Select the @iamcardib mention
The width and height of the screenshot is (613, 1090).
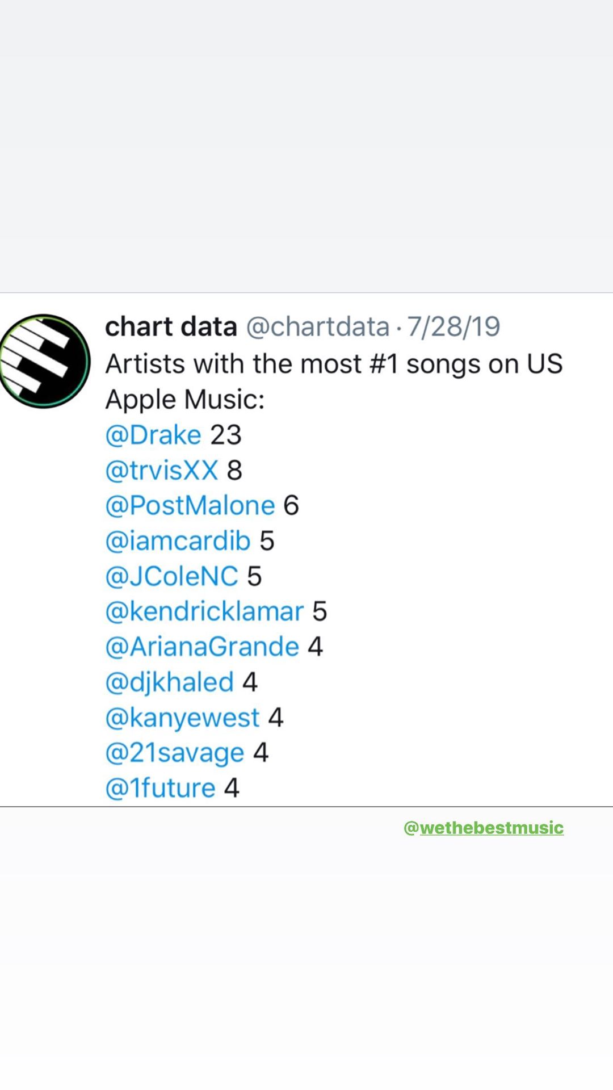click(178, 541)
